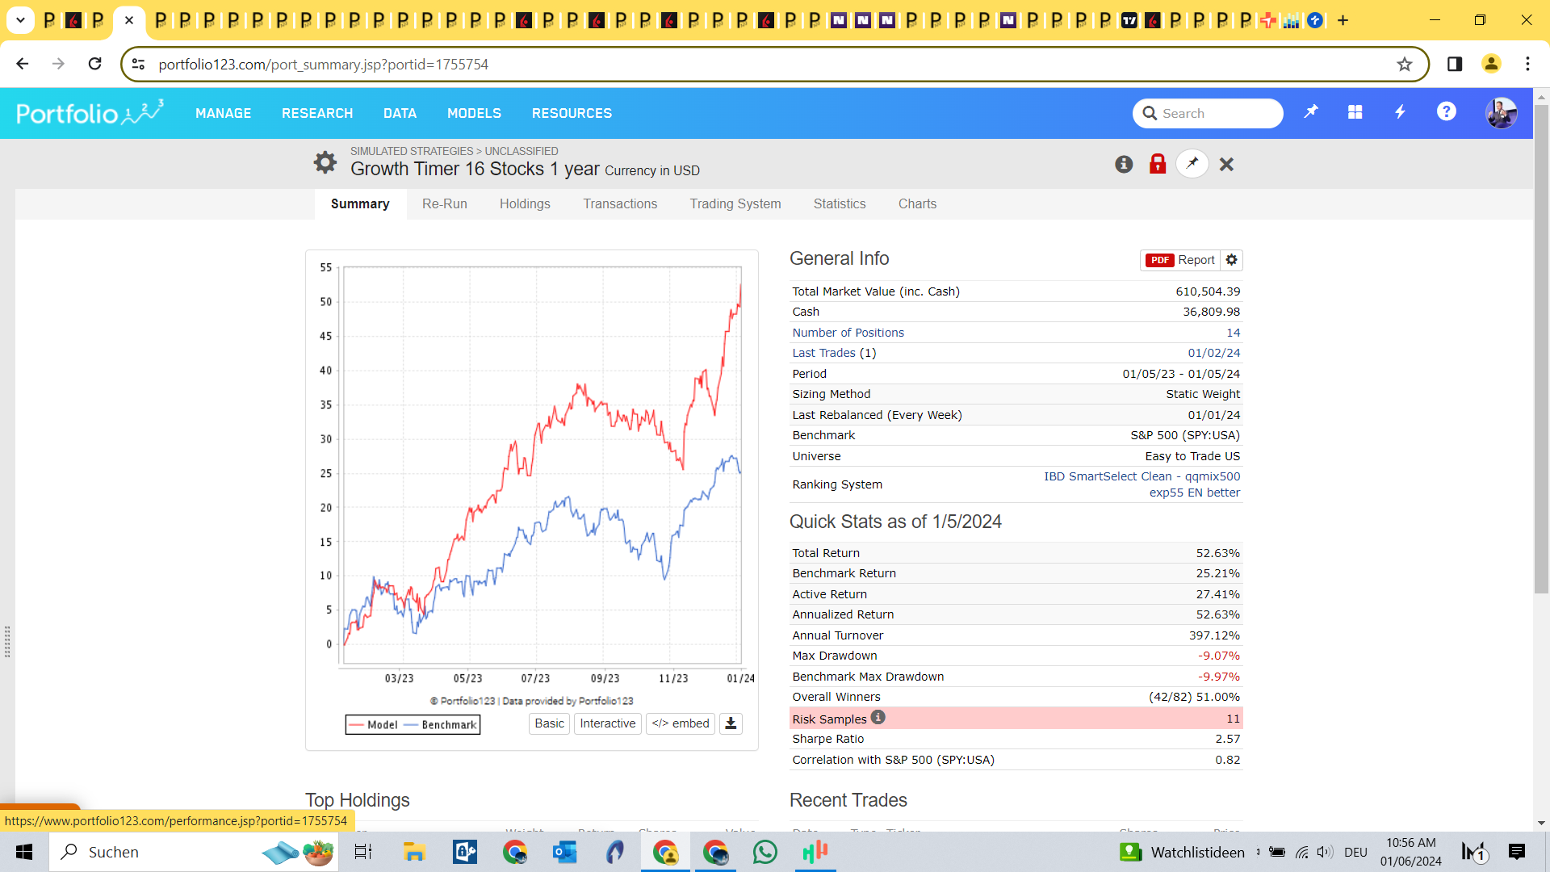Open the lightning bolt quick actions icon
Screen dimensions: 1550x872
[1400, 113]
